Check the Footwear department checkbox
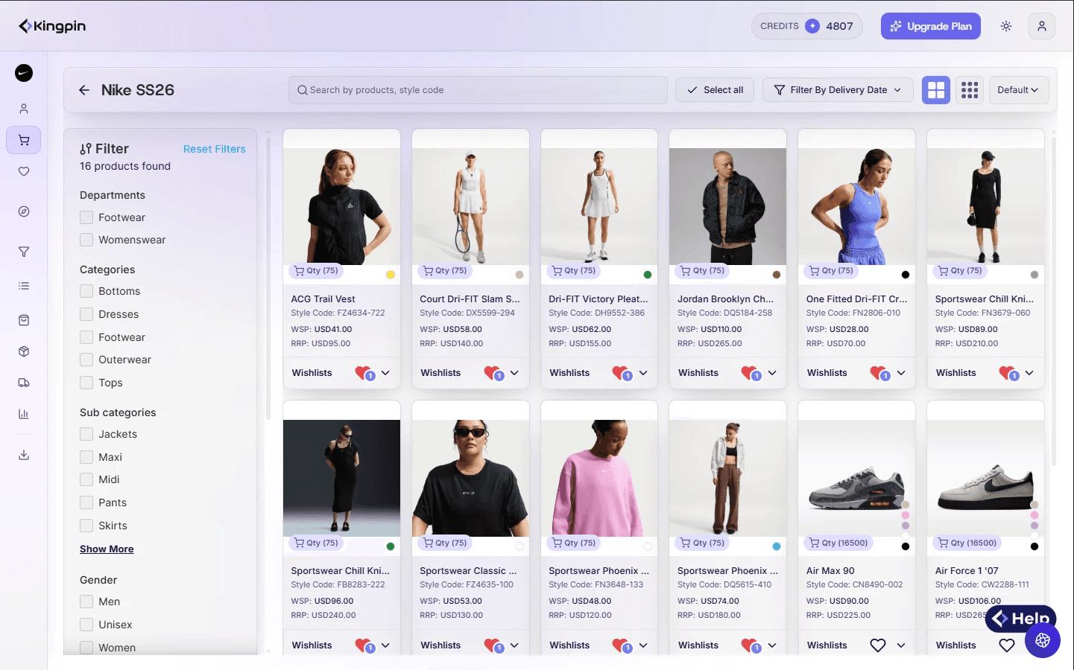The width and height of the screenshot is (1074, 670). (86, 217)
